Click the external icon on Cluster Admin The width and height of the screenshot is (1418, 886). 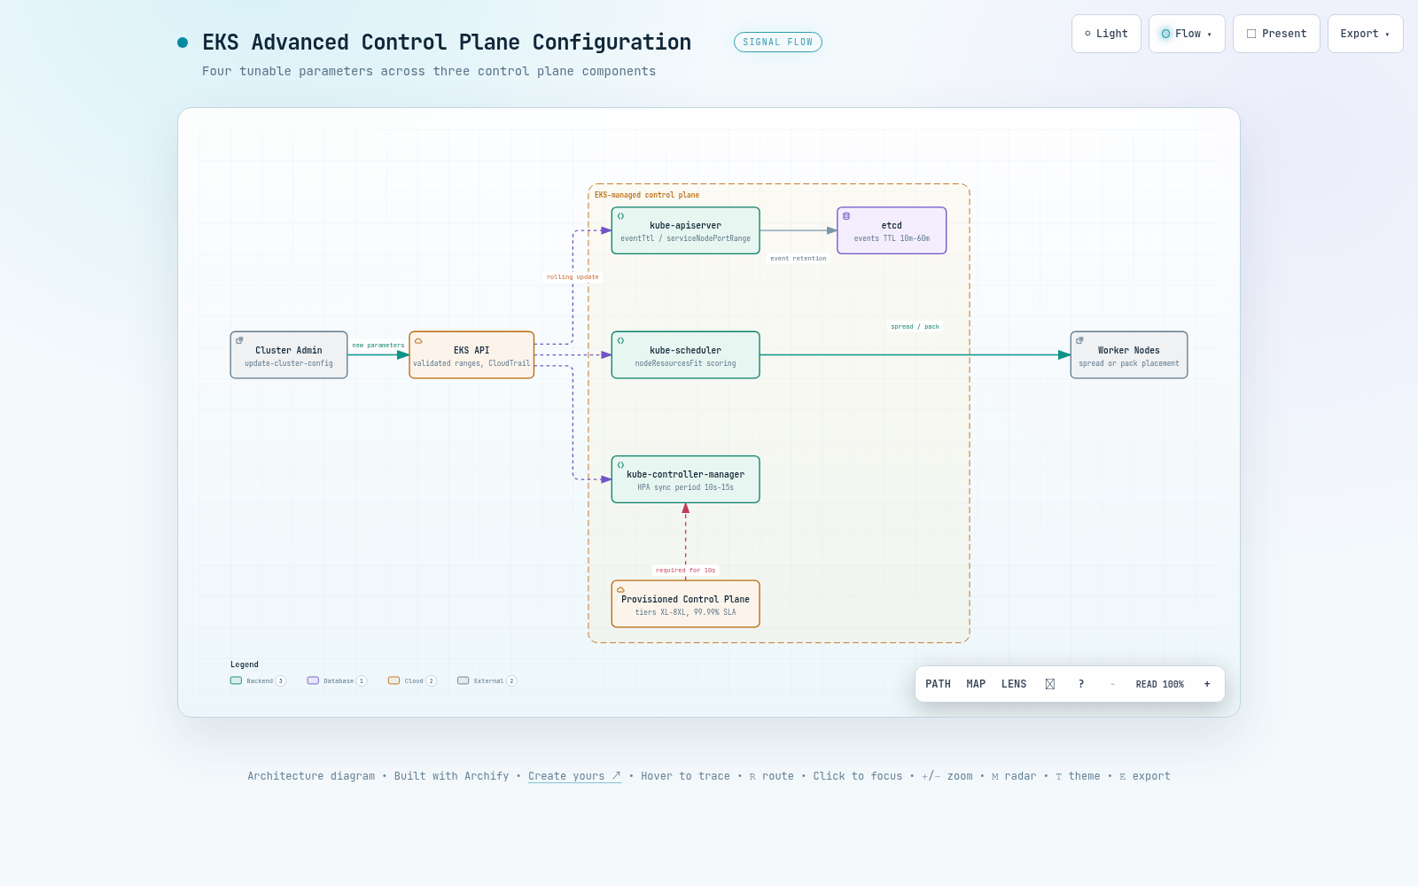tap(239, 340)
